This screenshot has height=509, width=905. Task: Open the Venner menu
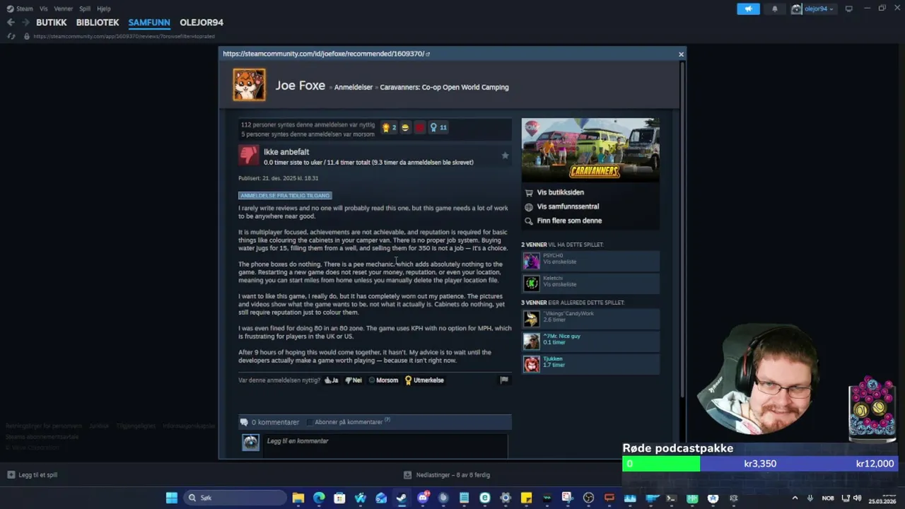pyautogui.click(x=63, y=8)
